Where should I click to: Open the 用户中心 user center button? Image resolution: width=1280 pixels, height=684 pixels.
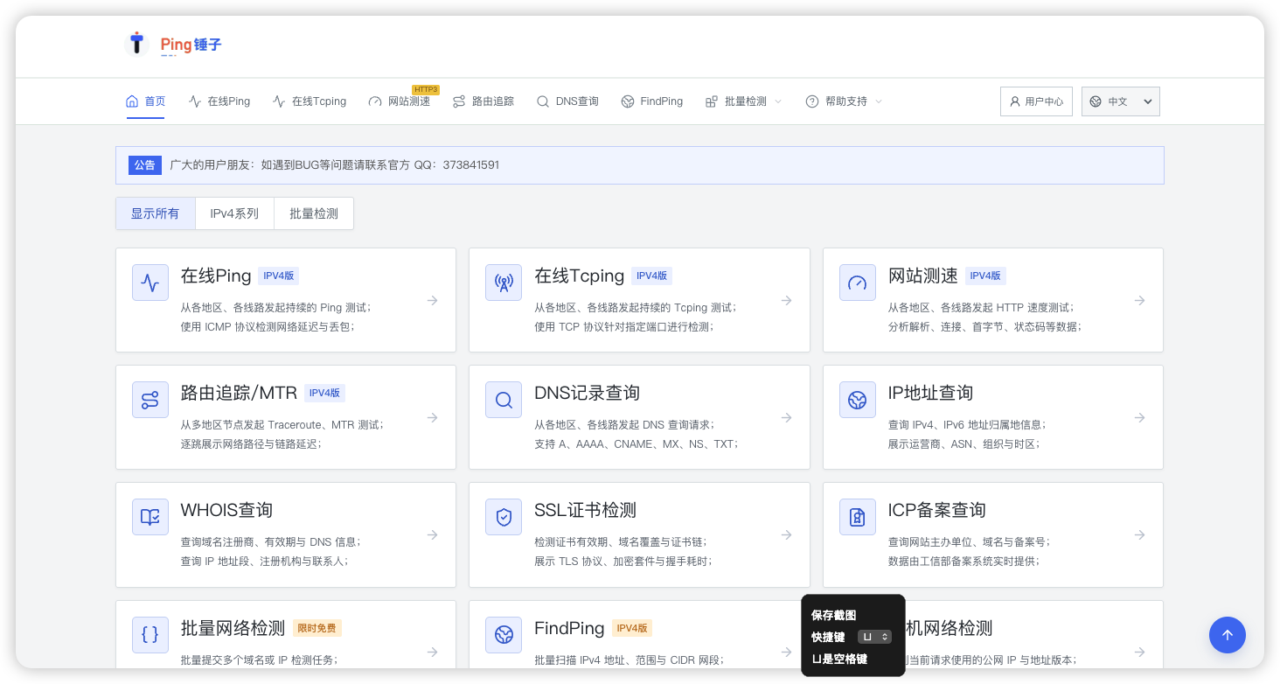[x=1036, y=101]
